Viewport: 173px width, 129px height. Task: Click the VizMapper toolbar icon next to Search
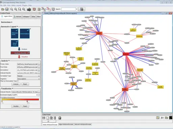53,9
